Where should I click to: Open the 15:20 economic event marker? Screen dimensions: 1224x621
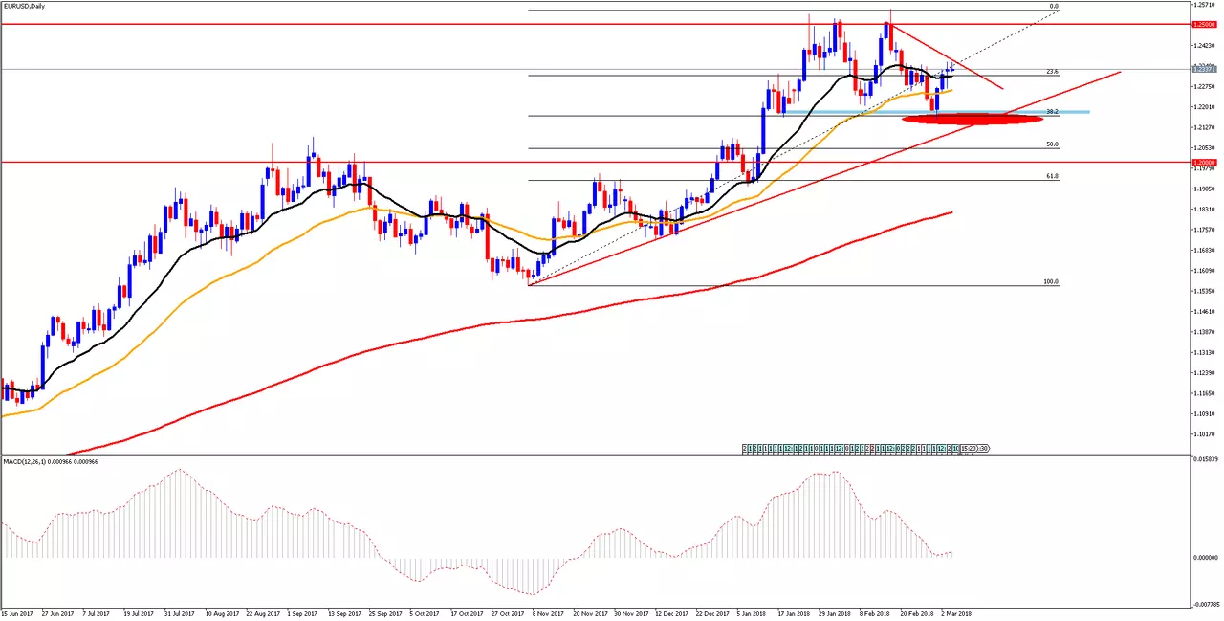tap(968, 449)
